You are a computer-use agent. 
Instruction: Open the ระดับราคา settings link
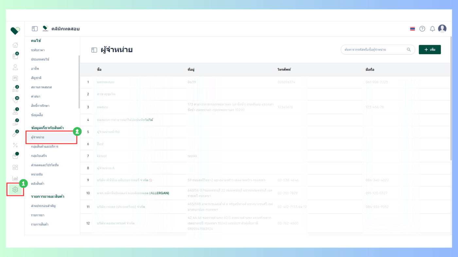point(38,50)
